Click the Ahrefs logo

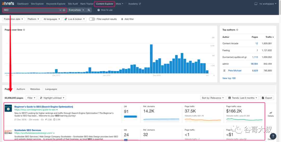point(8,4)
